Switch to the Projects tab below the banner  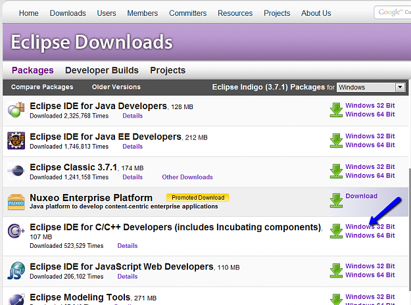coord(168,70)
